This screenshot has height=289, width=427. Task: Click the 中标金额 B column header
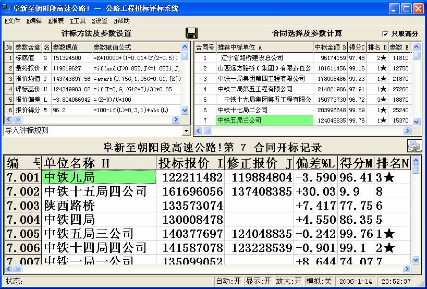[331, 47]
